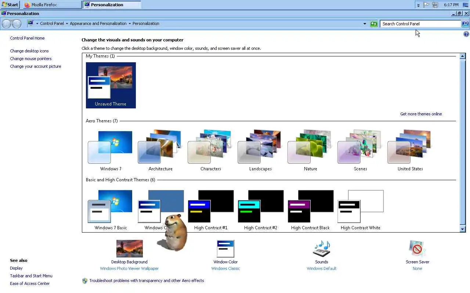The height and width of the screenshot is (293, 470).
Task: Click the theme list scroll down arrow
Action: click(463, 229)
